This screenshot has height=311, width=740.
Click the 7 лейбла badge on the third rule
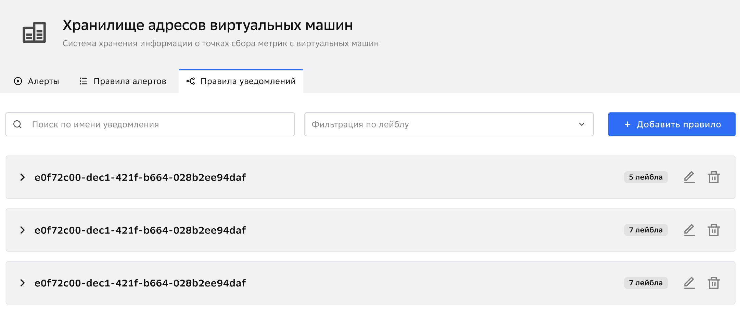click(646, 283)
